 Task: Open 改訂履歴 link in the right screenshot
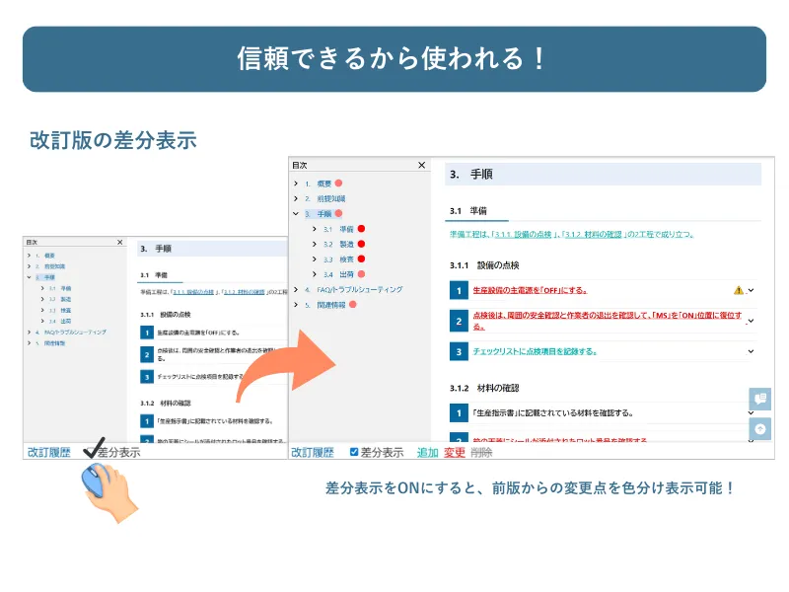coord(312,452)
